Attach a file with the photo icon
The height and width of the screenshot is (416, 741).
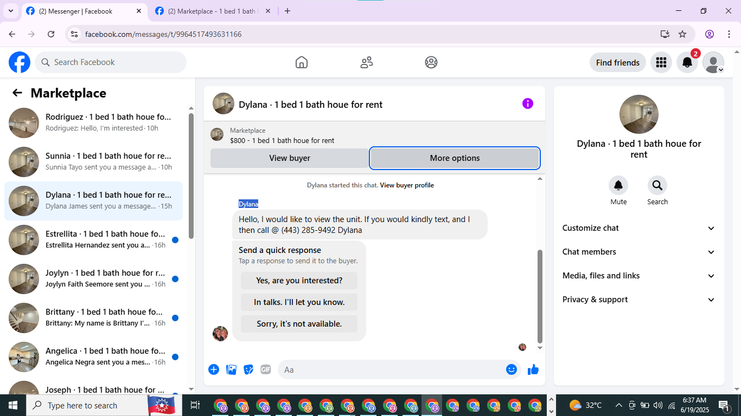click(232, 369)
